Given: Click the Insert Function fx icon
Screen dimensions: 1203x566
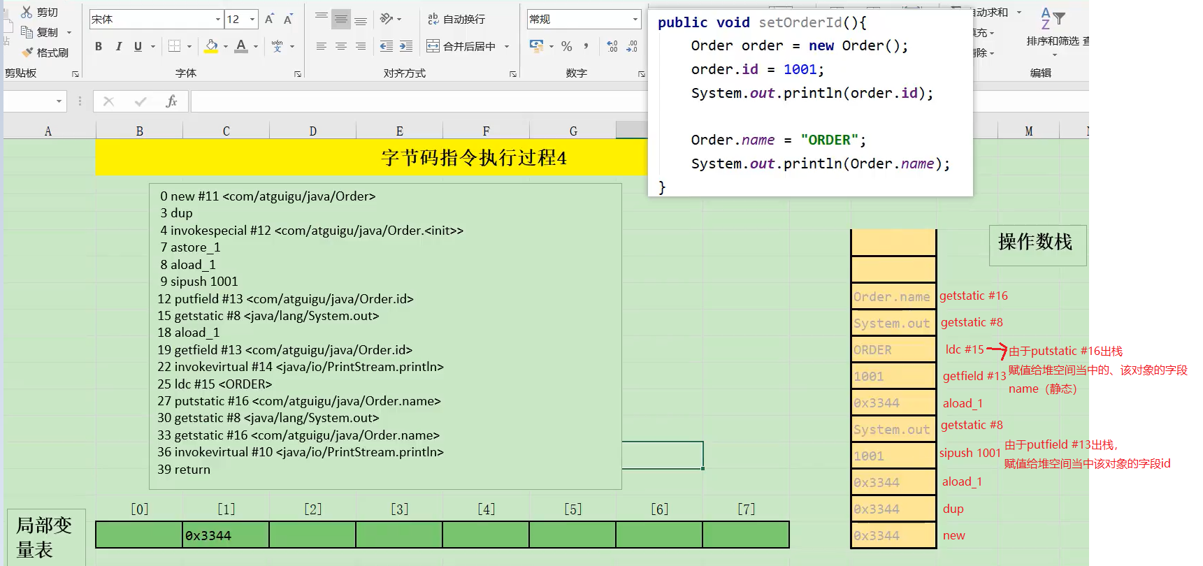Looking at the screenshot, I should [x=171, y=101].
